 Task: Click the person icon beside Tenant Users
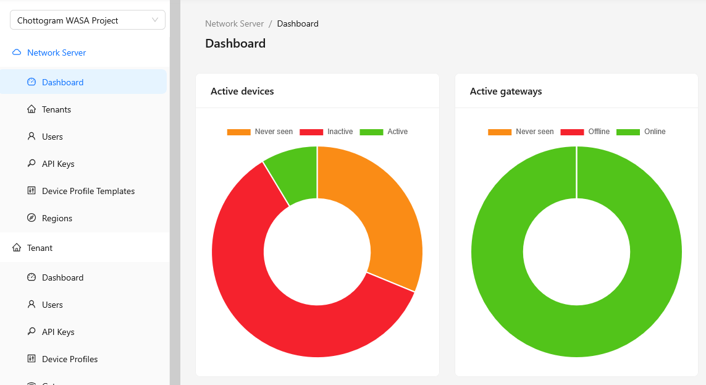[x=32, y=304]
